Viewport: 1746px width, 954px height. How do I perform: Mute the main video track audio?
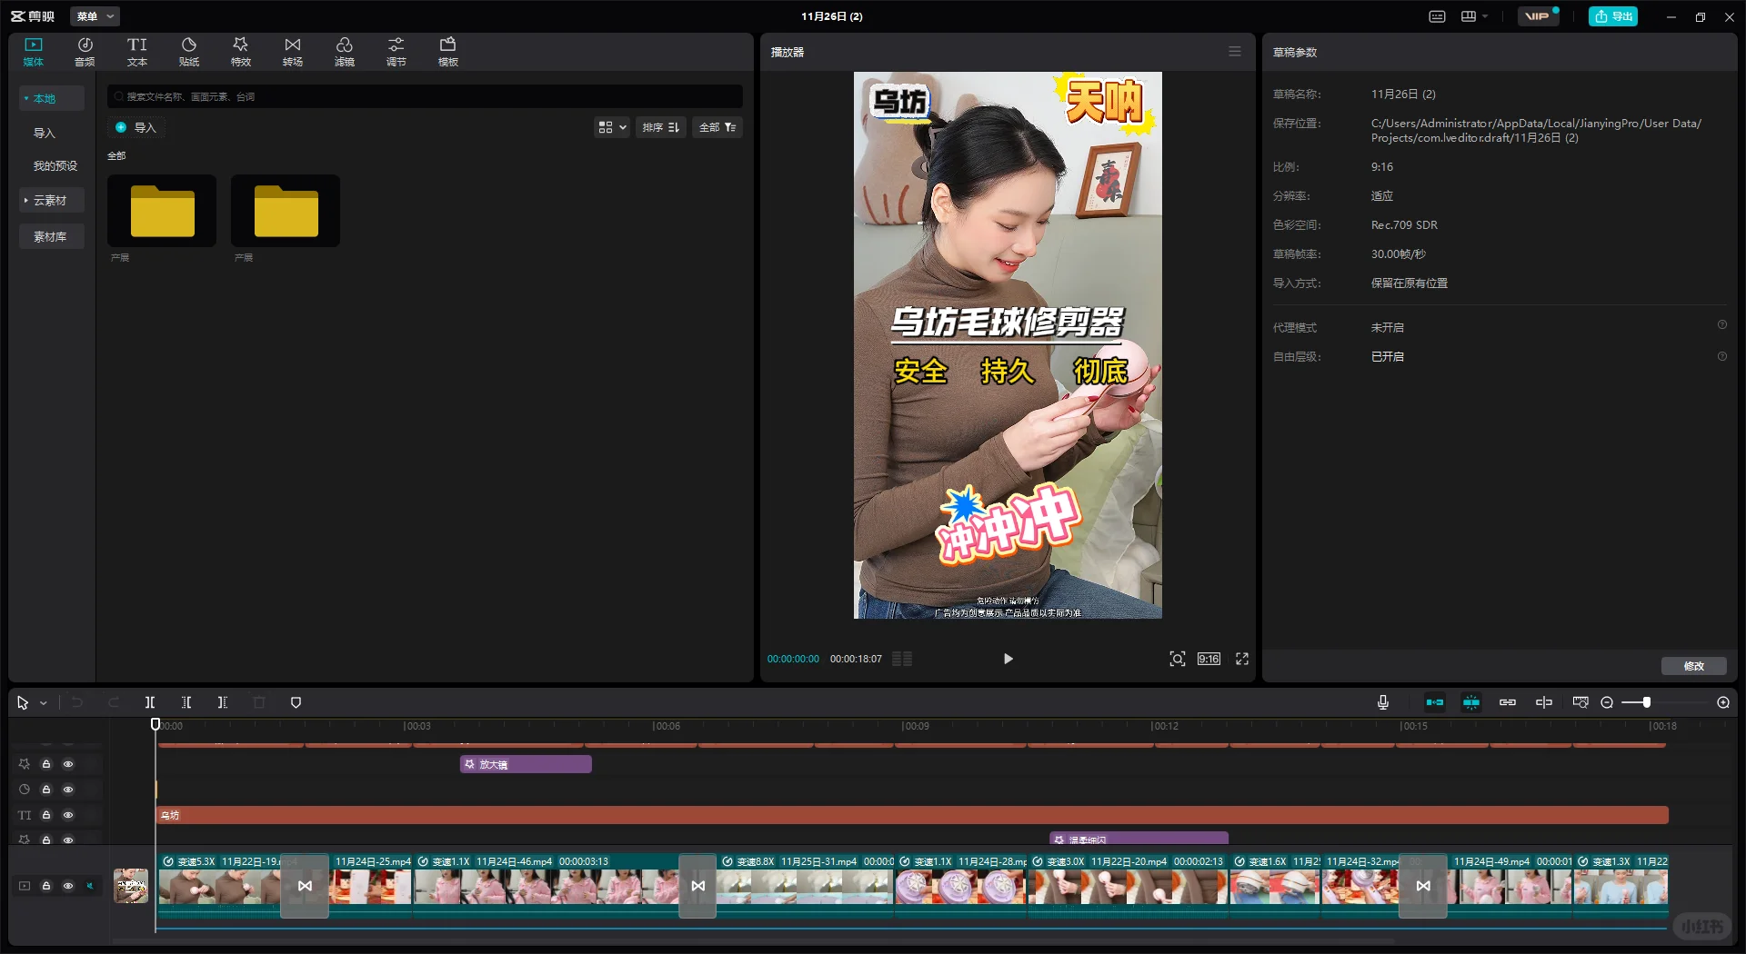click(90, 886)
